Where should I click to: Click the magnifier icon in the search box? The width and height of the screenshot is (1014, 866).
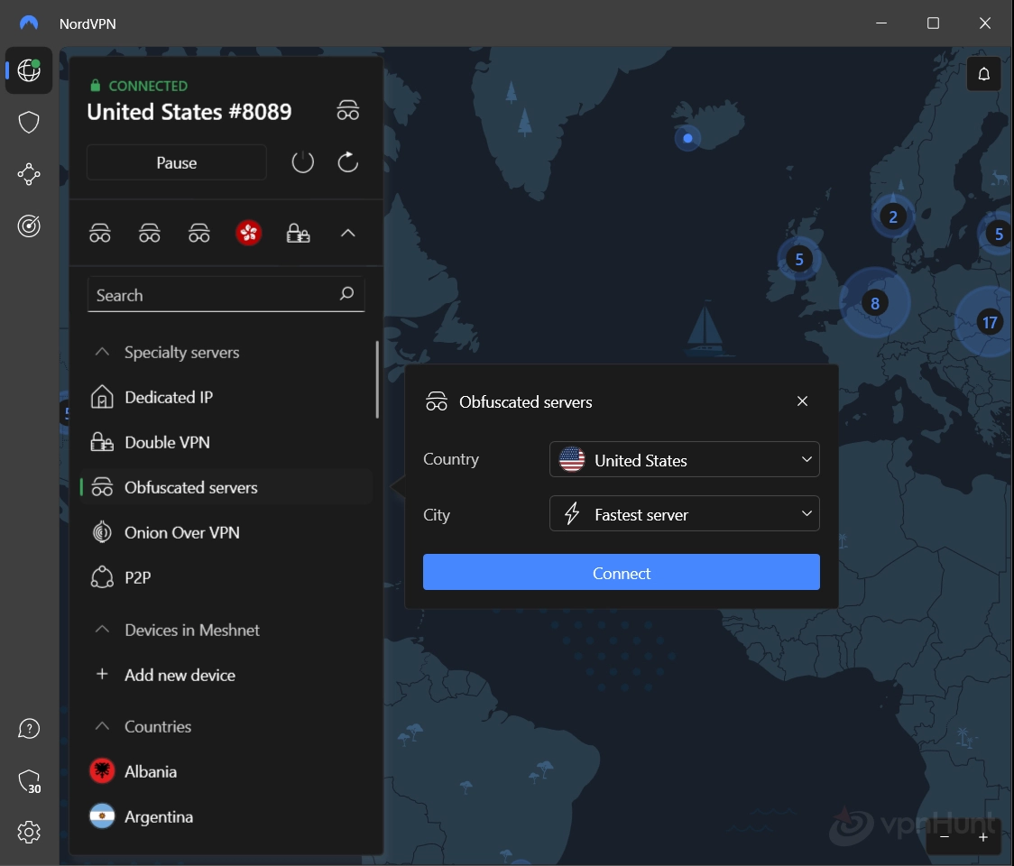tap(346, 293)
